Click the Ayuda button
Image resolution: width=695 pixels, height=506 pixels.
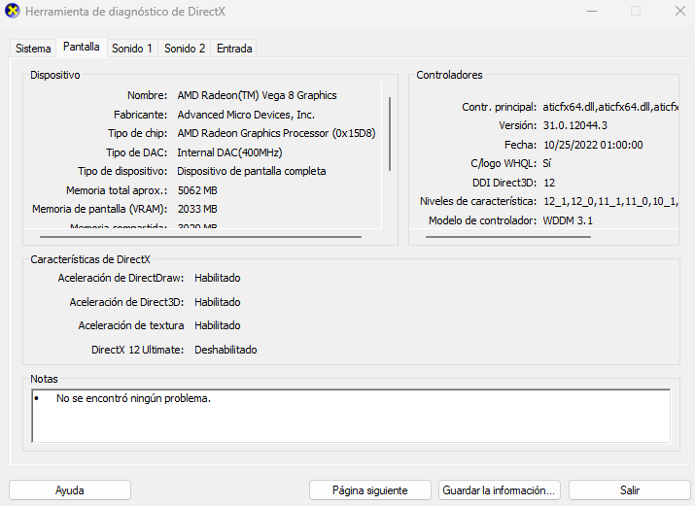pos(70,490)
